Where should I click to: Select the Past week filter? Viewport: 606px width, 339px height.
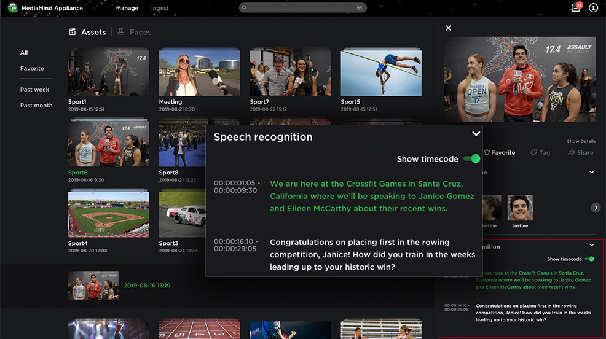(35, 90)
